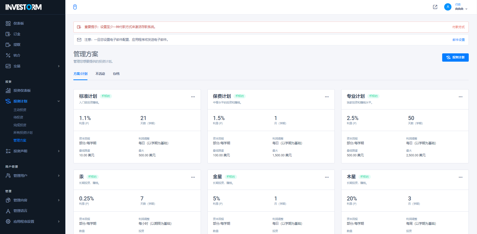Open the external link icon in header

pyautogui.click(x=435, y=7)
